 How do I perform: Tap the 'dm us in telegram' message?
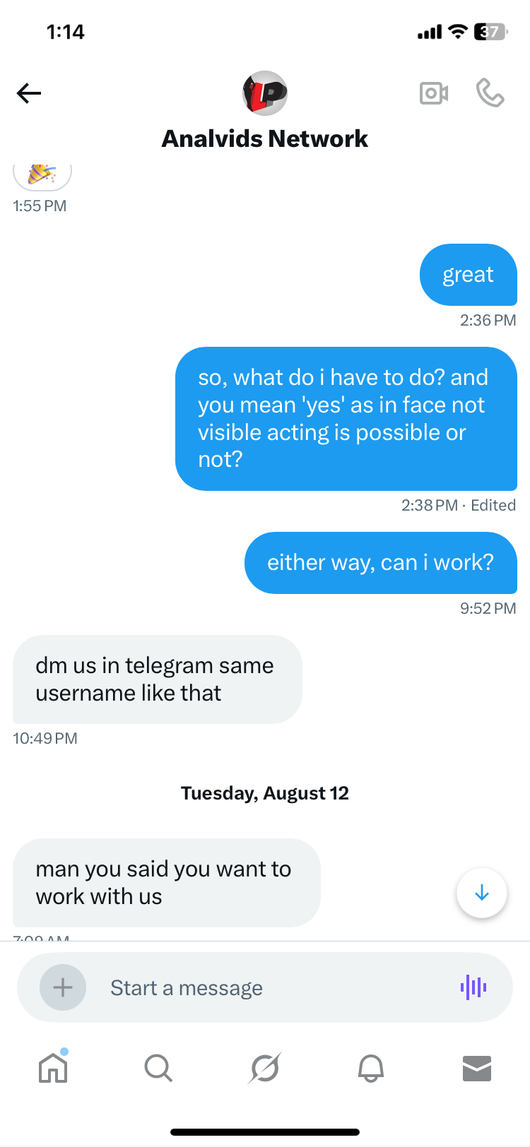157,679
